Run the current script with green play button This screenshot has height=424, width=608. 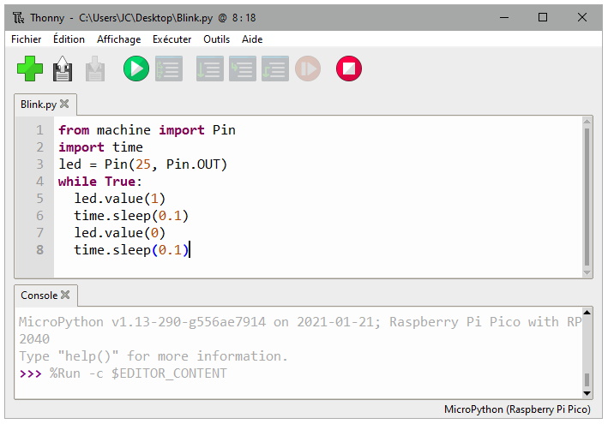coord(135,69)
